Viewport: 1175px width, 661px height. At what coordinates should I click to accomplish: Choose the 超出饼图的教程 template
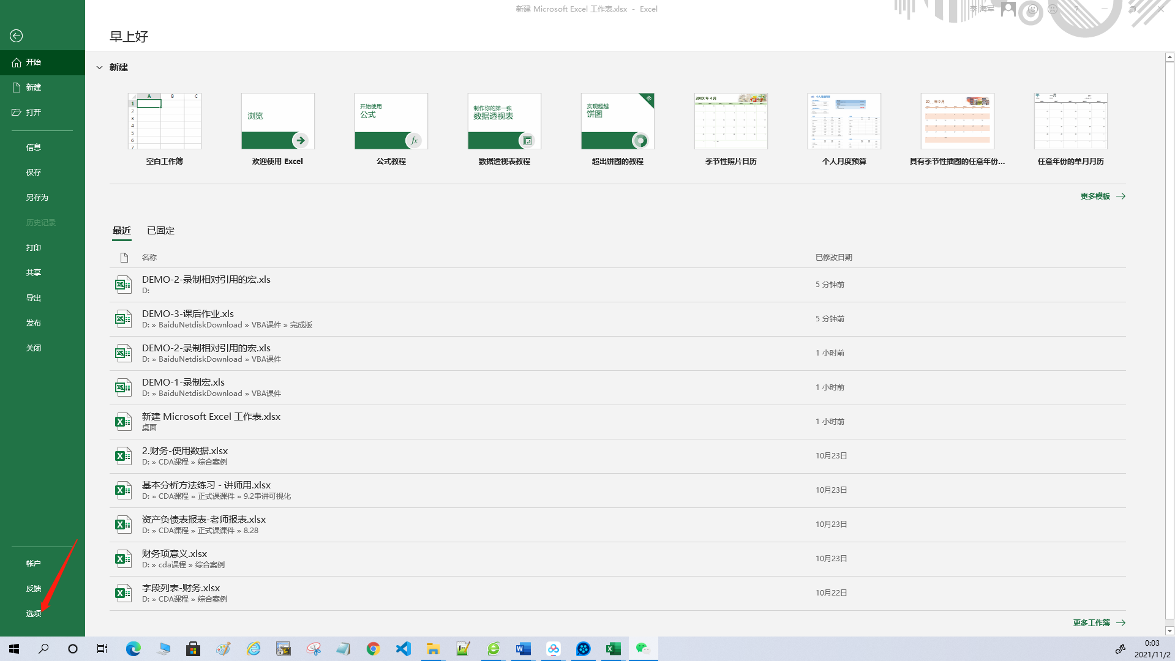(x=618, y=121)
